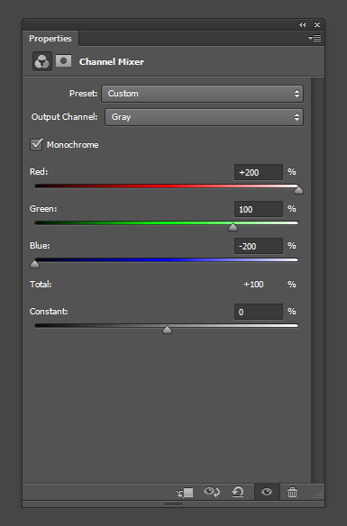Click view previous state icon

point(212,492)
